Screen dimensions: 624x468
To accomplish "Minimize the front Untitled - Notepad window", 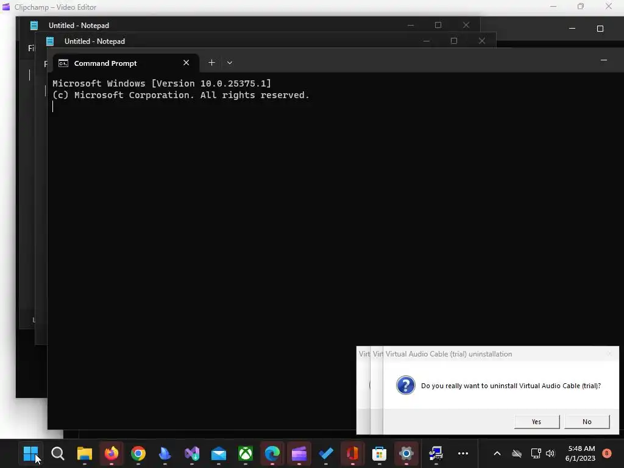I will pyautogui.click(x=426, y=41).
